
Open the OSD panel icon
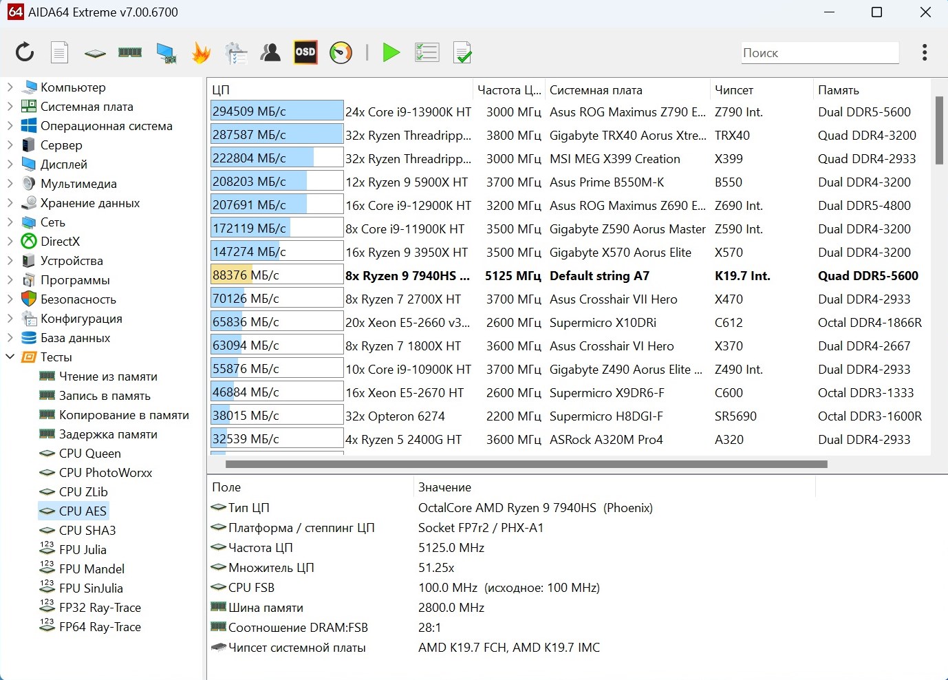pos(305,52)
